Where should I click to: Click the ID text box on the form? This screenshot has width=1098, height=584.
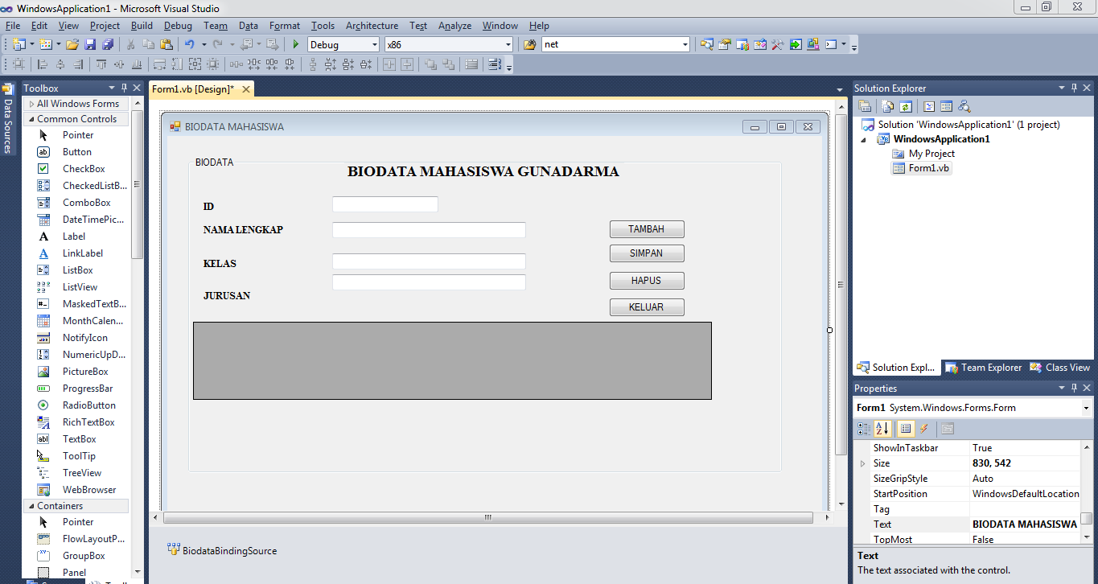[x=385, y=204]
